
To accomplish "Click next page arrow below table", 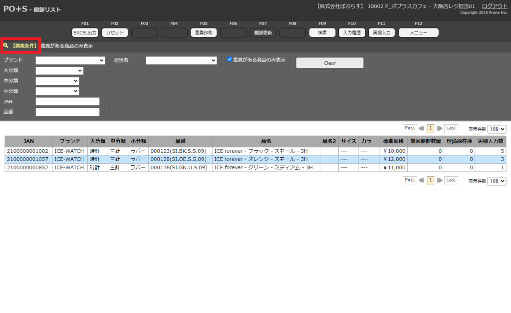I will click(439, 180).
